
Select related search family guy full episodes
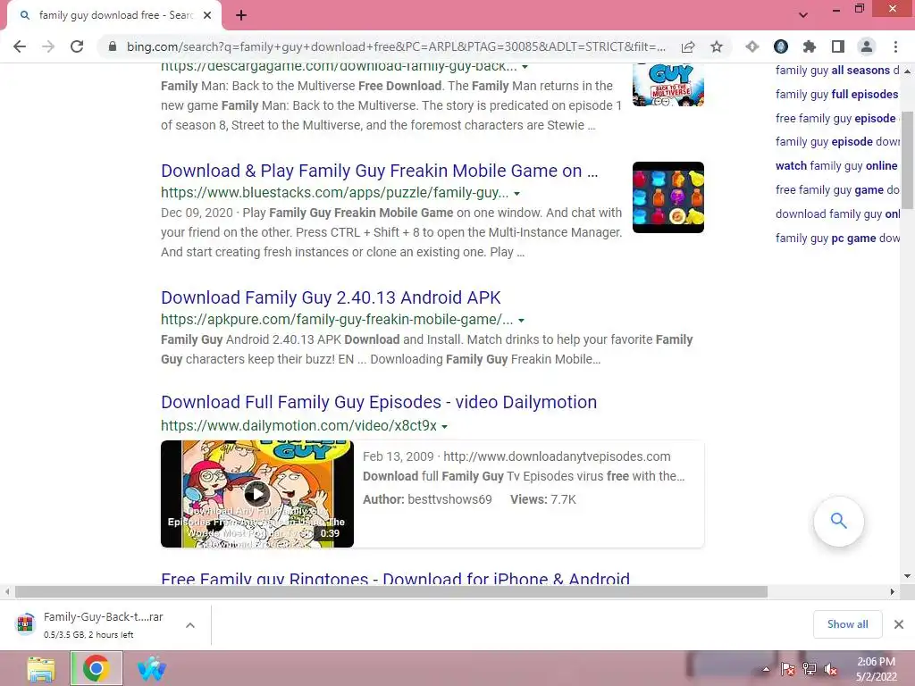836,94
